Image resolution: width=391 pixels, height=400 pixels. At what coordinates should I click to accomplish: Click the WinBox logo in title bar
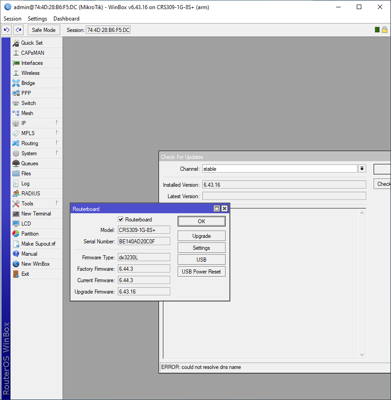8,7
